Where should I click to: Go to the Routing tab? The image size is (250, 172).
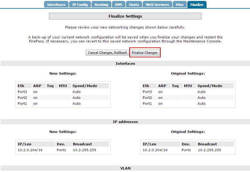(101, 5)
